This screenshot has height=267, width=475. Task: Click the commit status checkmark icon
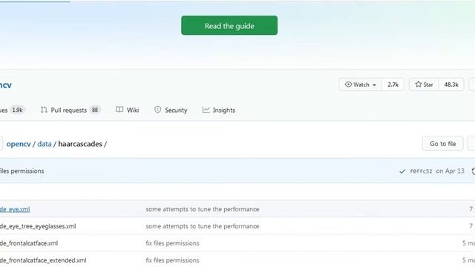tap(402, 171)
